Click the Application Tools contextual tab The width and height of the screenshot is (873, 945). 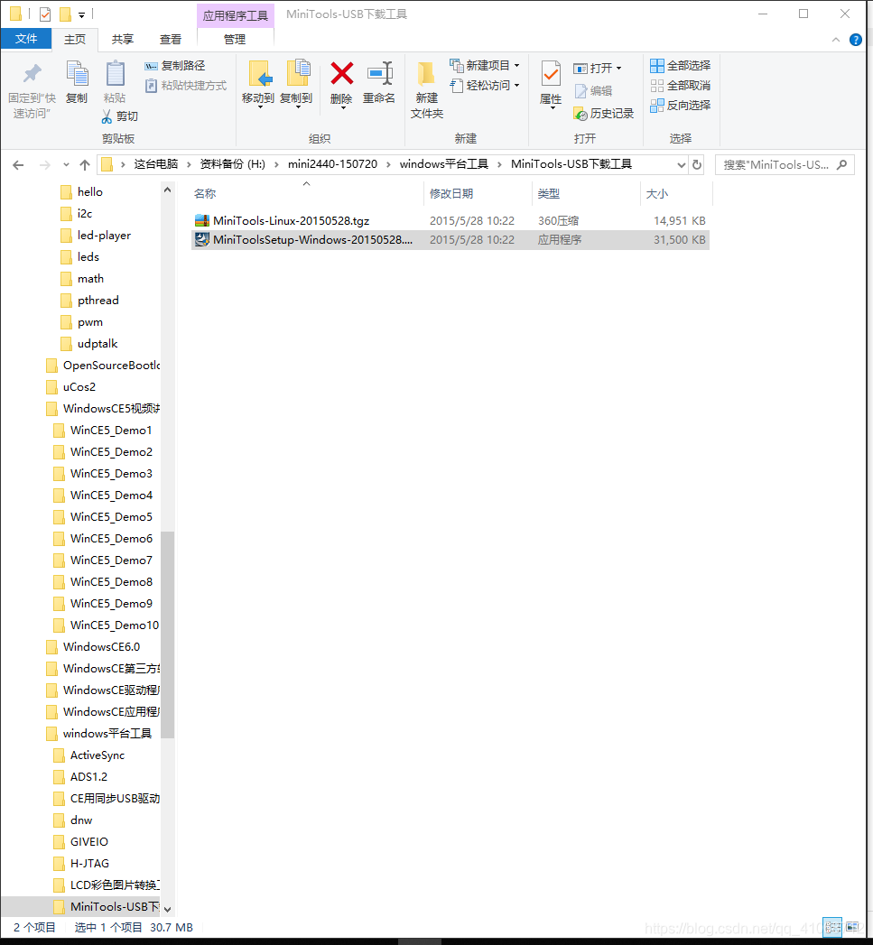235,15
